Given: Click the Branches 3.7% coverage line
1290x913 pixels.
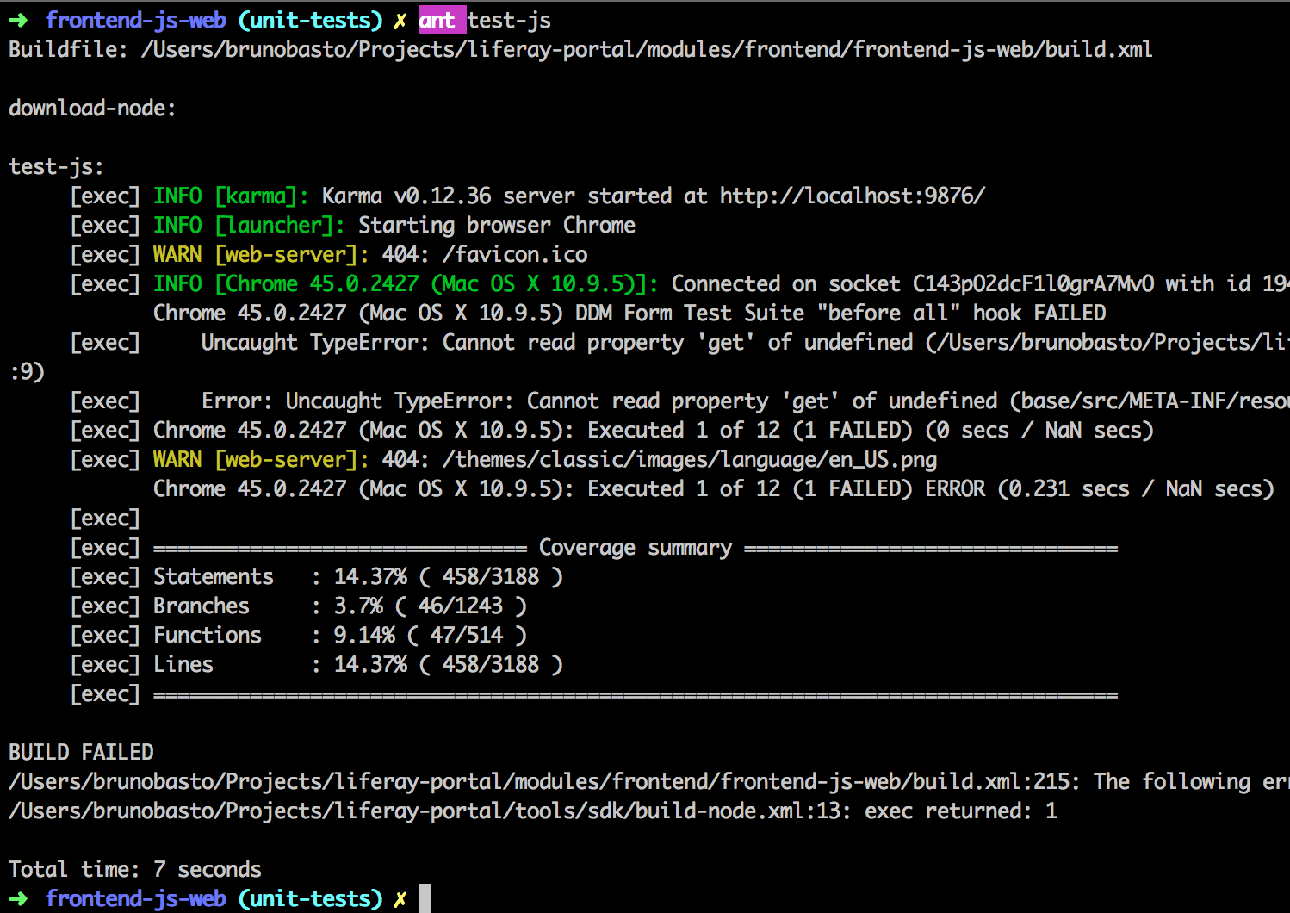Looking at the screenshot, I should click(x=340, y=606).
